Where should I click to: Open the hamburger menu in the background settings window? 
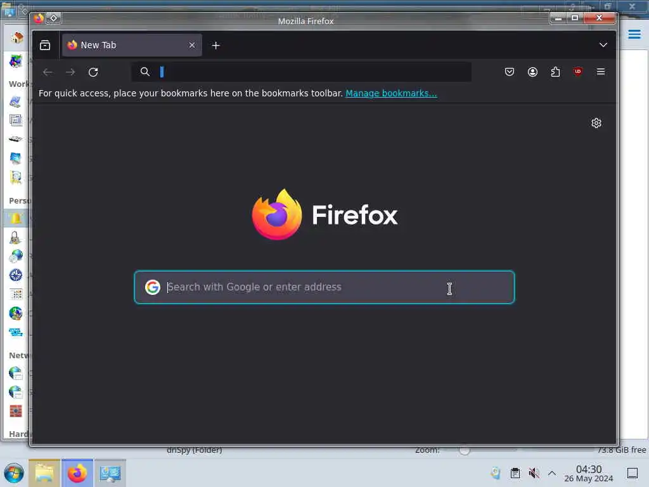(634, 34)
